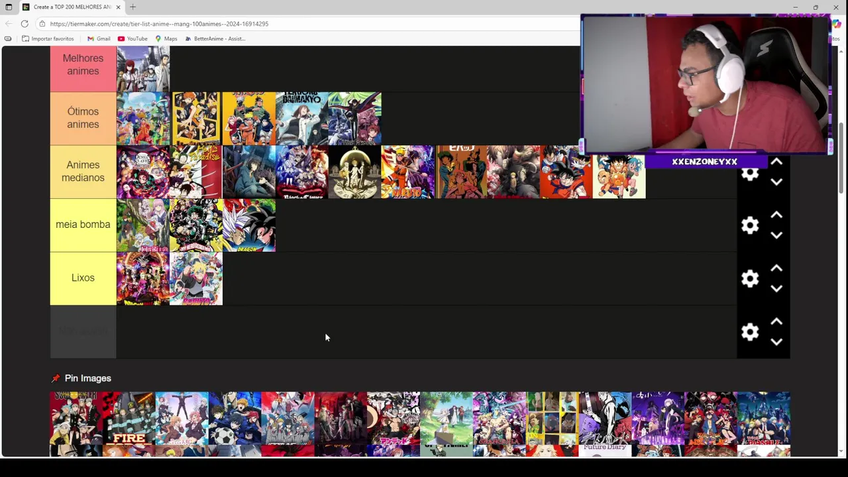Open settings gear for Lixos row
This screenshot has width=848, height=477.
point(749,279)
